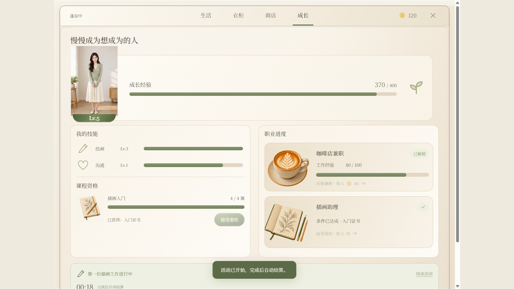Screen dimensions: 514x289
Task: Click the latte coffee cup image
Action: (288, 168)
